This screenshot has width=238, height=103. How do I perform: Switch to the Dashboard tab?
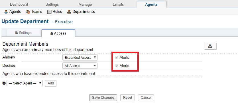pyautogui.click(x=19, y=4)
